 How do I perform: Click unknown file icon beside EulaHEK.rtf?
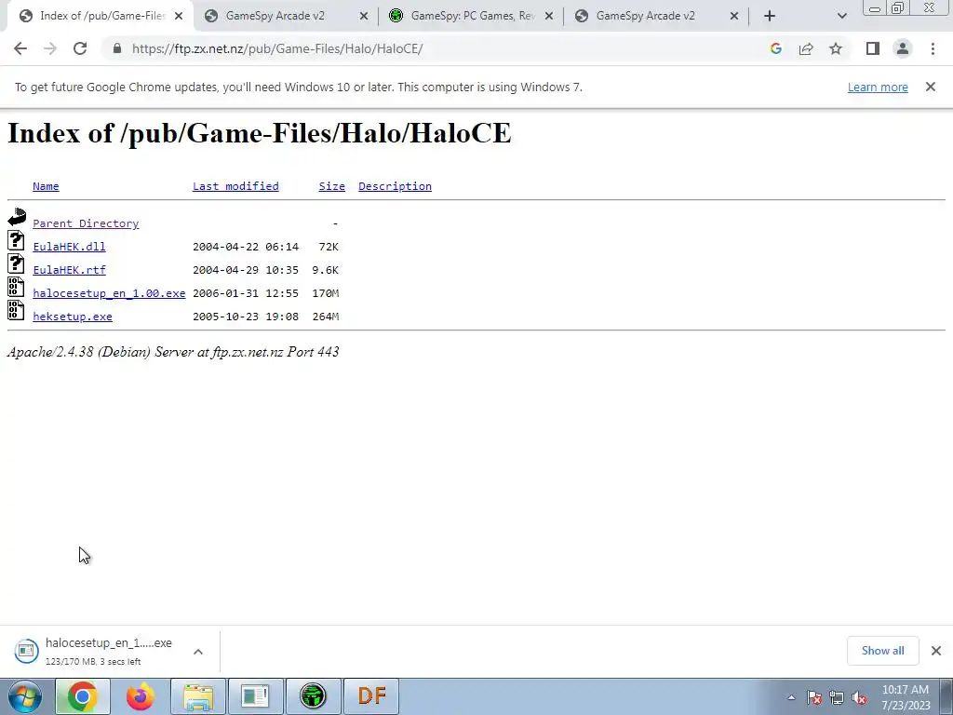(17, 263)
